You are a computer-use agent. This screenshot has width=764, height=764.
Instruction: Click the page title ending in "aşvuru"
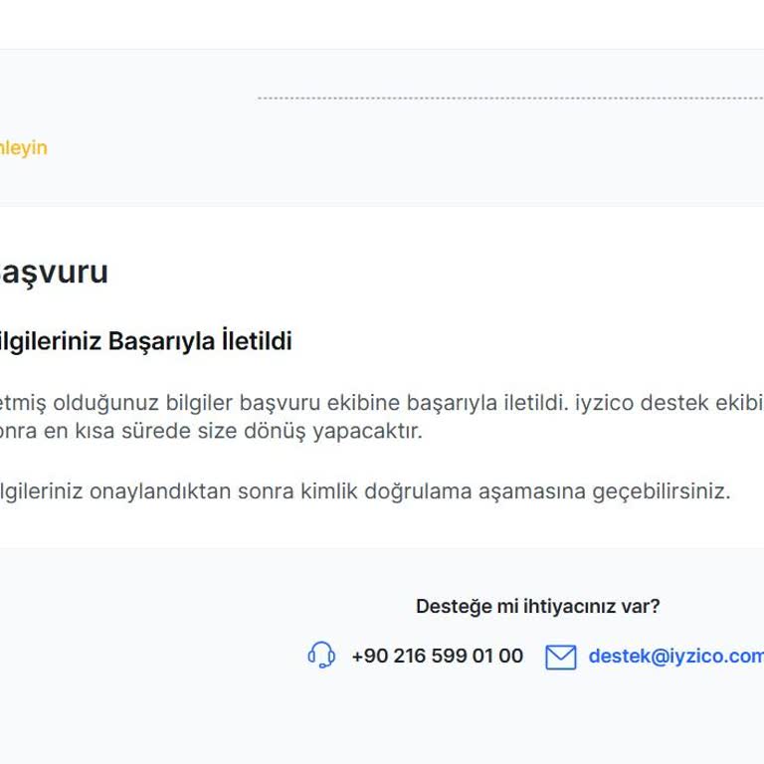tap(54, 273)
